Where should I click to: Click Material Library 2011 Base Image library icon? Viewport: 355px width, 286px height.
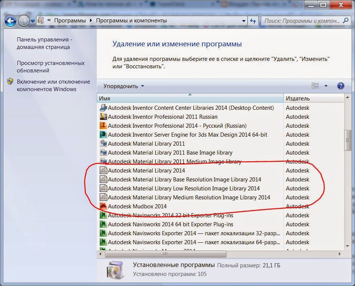point(103,152)
